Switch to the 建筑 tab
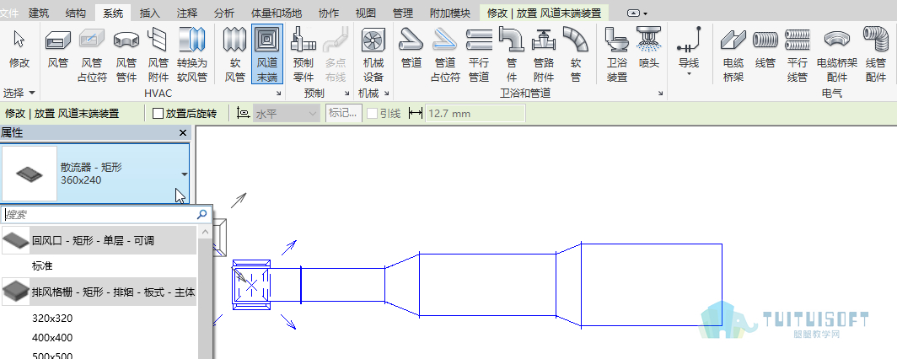This screenshot has height=359, width=897. click(39, 13)
